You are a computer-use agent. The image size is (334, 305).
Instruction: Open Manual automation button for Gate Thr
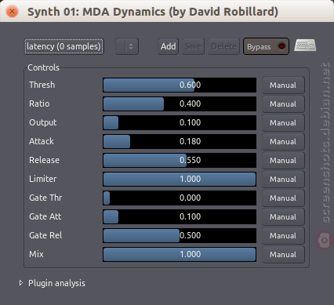click(x=283, y=198)
